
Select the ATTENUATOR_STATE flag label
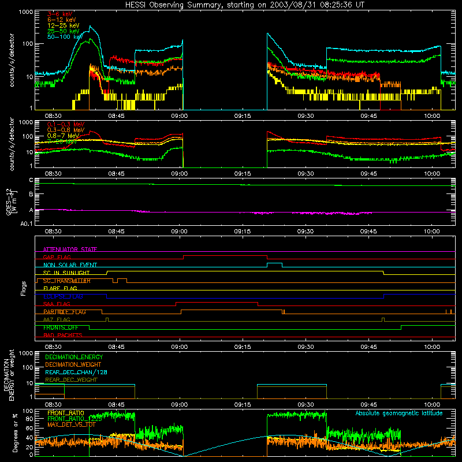(x=70, y=249)
